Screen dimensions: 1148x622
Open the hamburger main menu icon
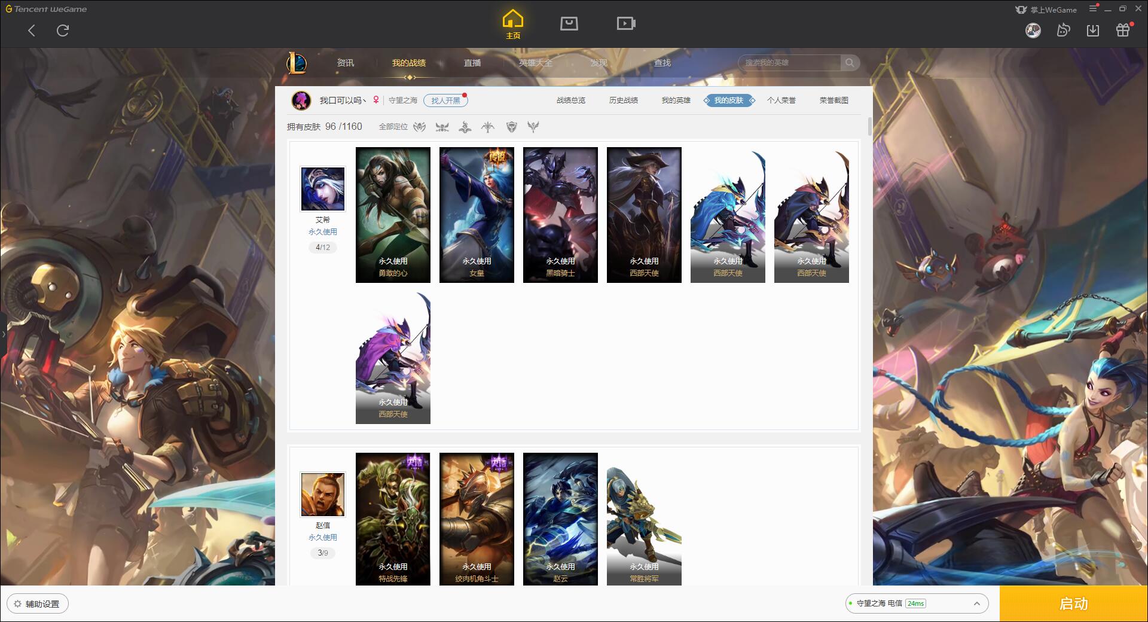click(1093, 9)
